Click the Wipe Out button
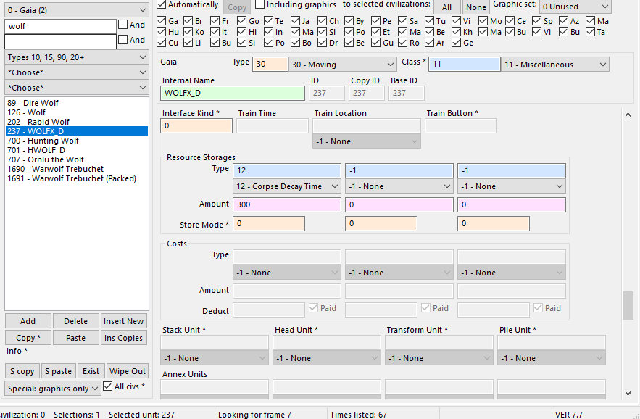The image size is (640, 419). [x=128, y=371]
